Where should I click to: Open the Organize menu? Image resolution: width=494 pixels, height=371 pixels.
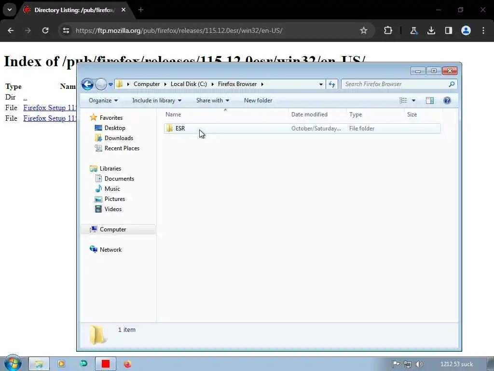click(103, 100)
